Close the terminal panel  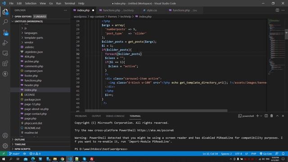coord(283,116)
